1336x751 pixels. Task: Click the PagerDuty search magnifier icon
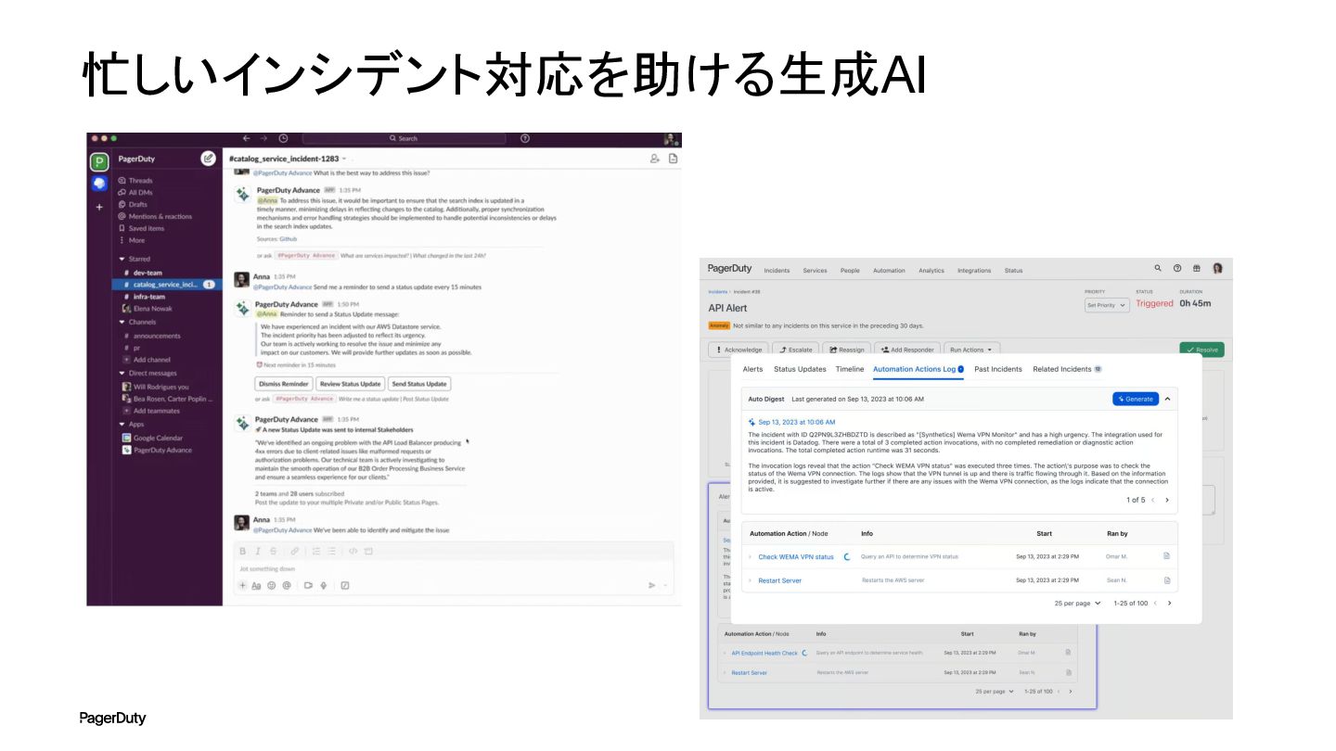[x=1158, y=269]
